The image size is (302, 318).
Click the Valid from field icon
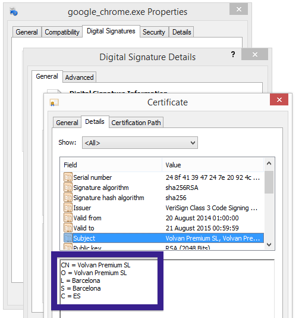pyautogui.click(x=68, y=218)
